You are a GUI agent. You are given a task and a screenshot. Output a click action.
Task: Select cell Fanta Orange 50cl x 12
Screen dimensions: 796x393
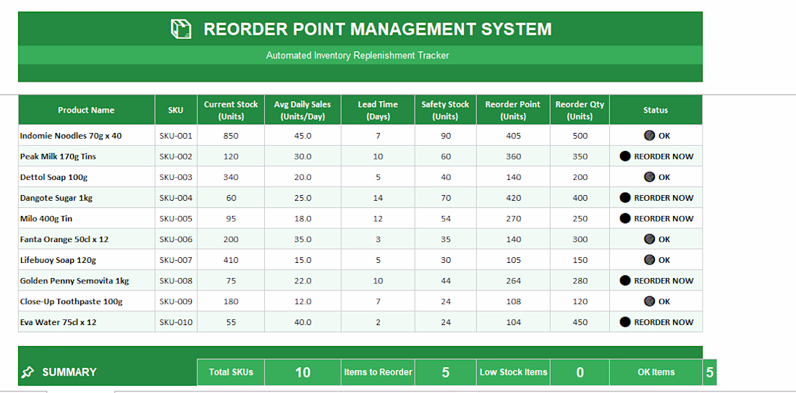tap(86, 239)
